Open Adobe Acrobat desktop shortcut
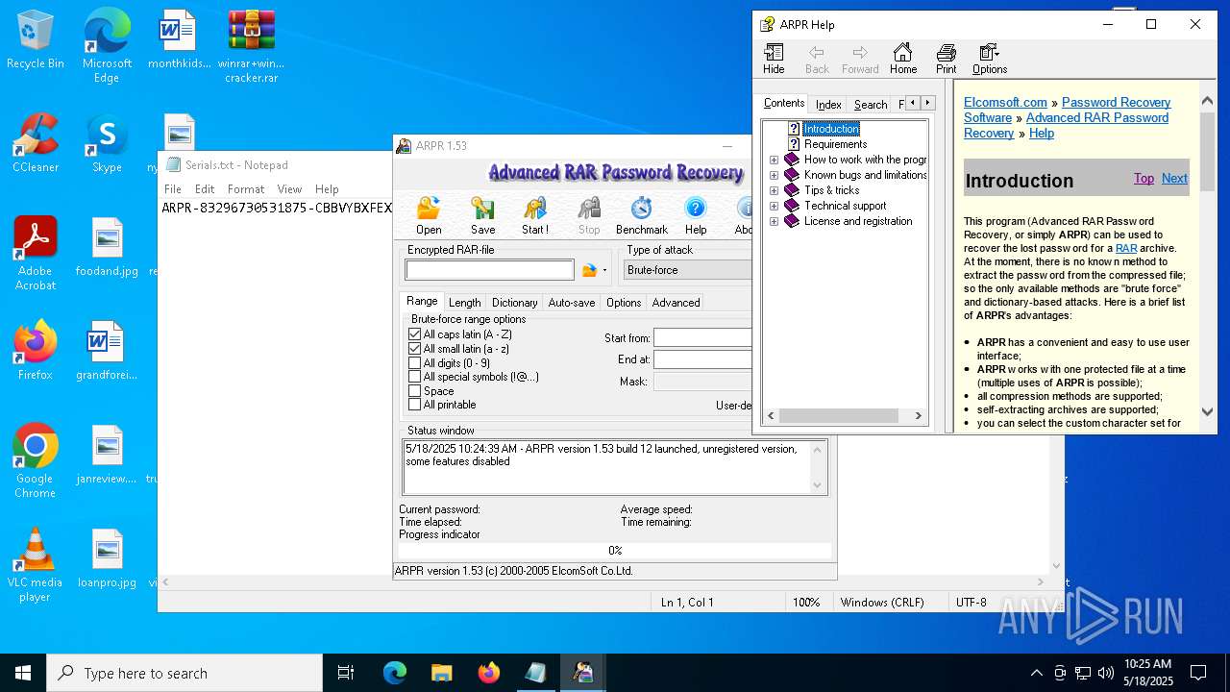 point(36,254)
